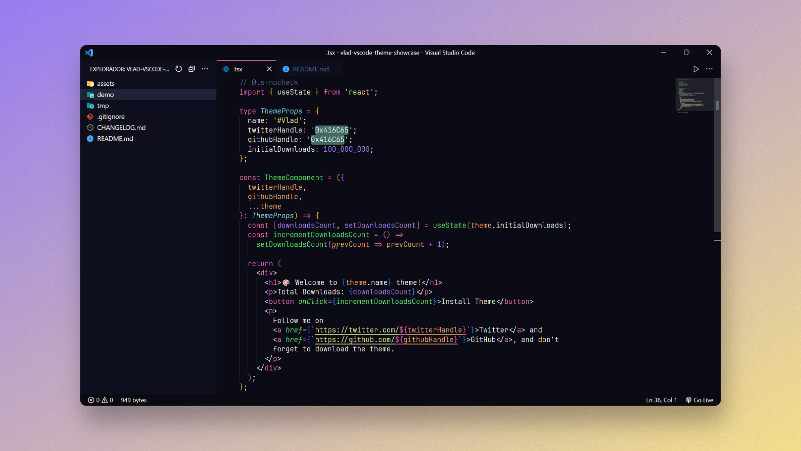The height and width of the screenshot is (451, 801).
Task: Click the '#Vlad' name string
Action: click(287, 120)
